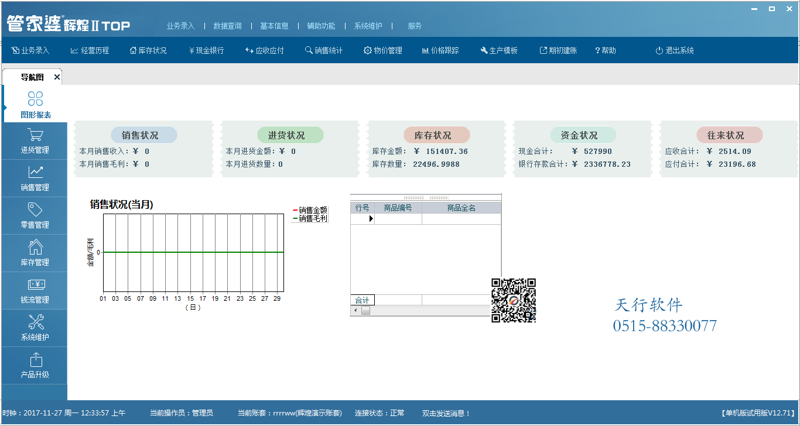The image size is (800, 426).
Task: Open 图形报表 in the sidebar
Action: click(35, 104)
